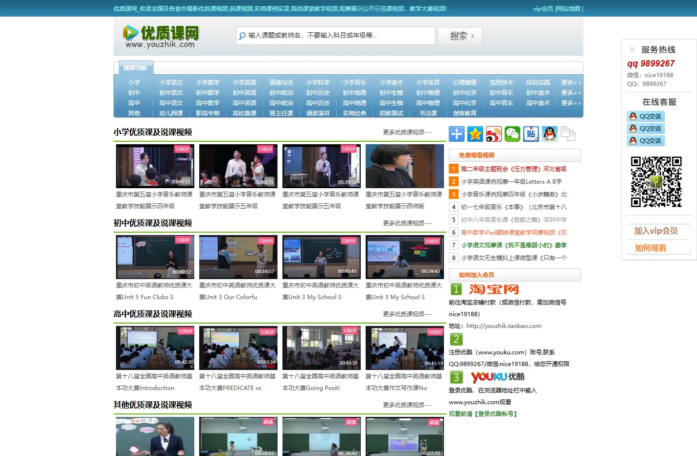Open 小学音乐 category
This screenshot has height=456, width=697.
point(354,83)
